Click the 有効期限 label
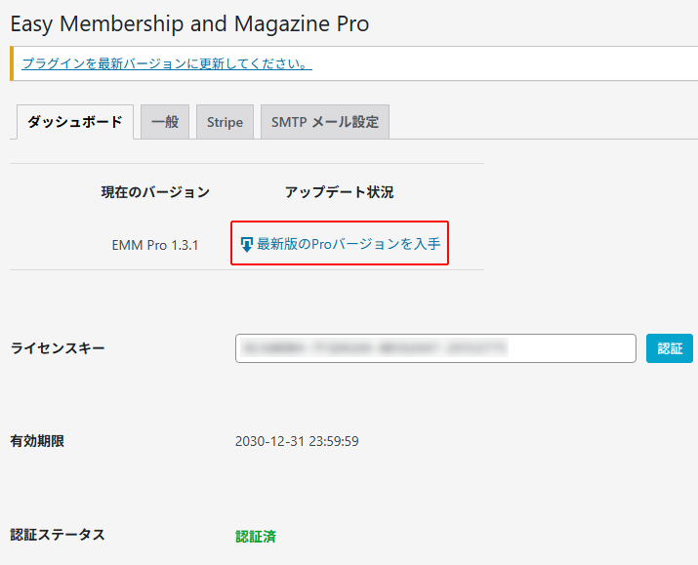 (x=37, y=441)
